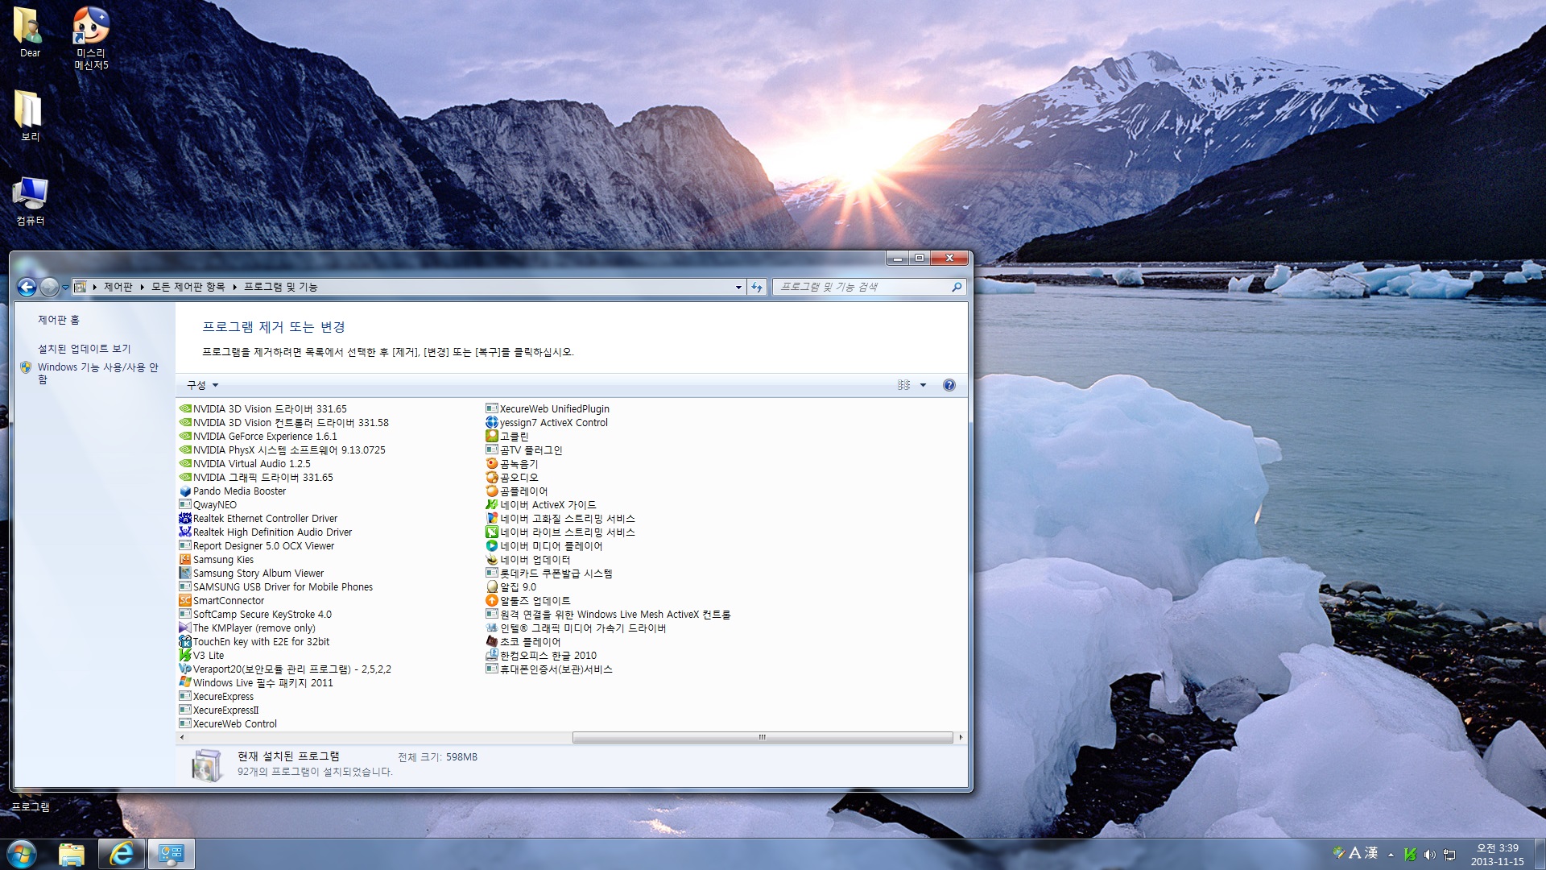This screenshot has width=1546, height=870.
Task: Click the Control Panel taskbar button
Action: coord(172,854)
